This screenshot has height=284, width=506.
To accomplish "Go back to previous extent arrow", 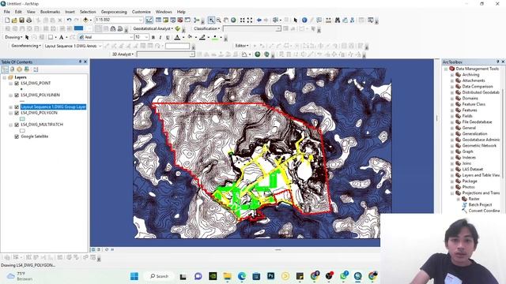I will [x=259, y=21].
